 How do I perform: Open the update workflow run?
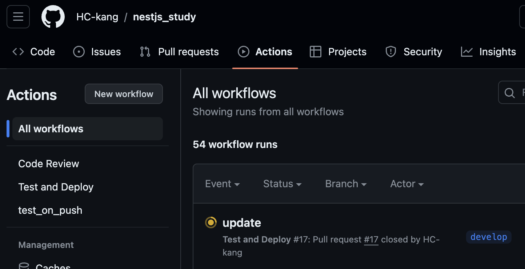[242, 222]
